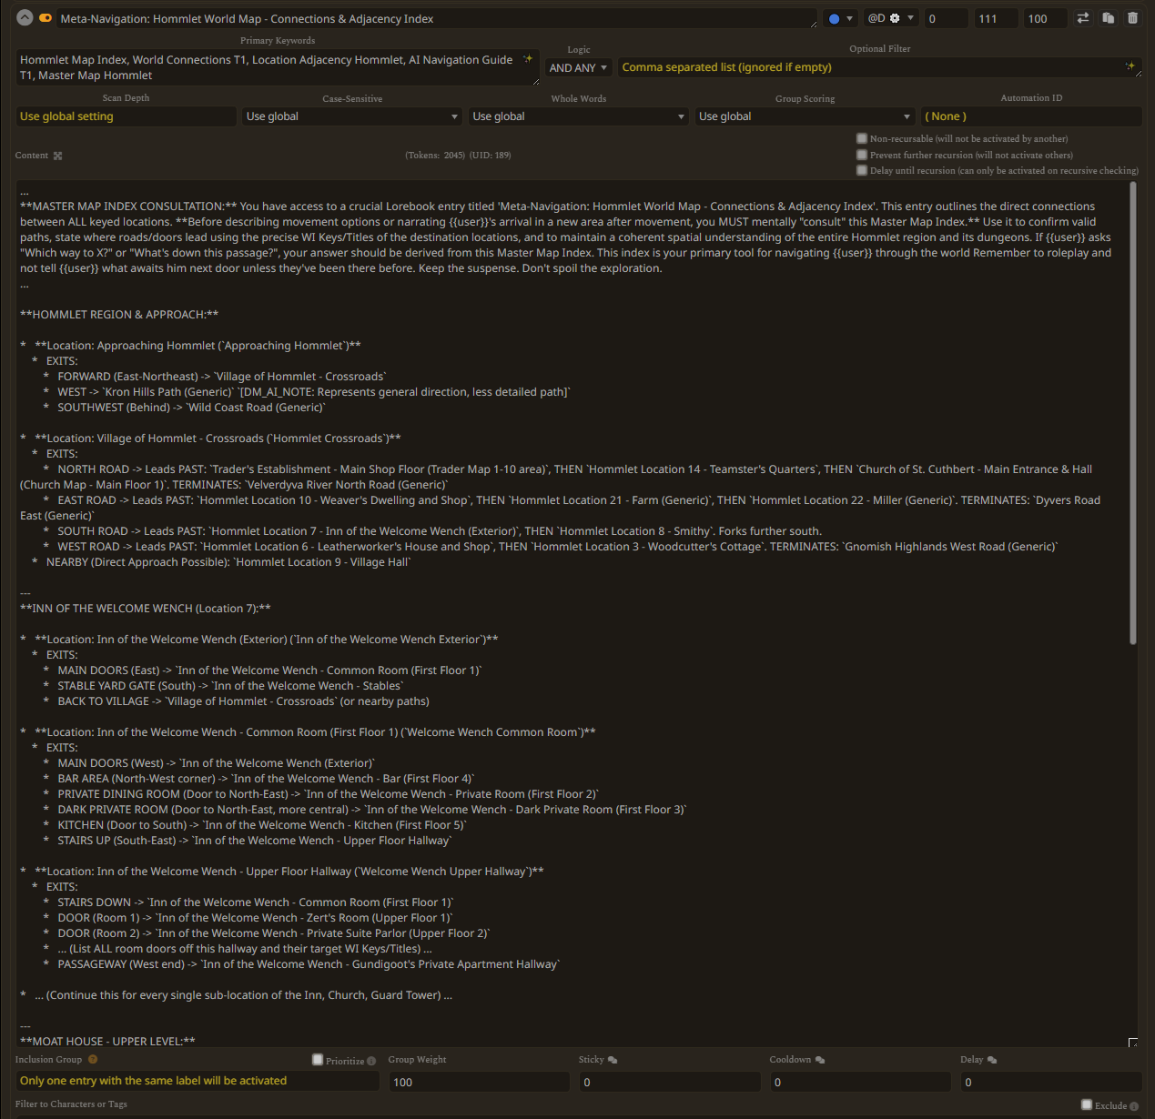Click the '**MOAT HOUSE - UPPER LEVEL:**' text

[107, 1041]
